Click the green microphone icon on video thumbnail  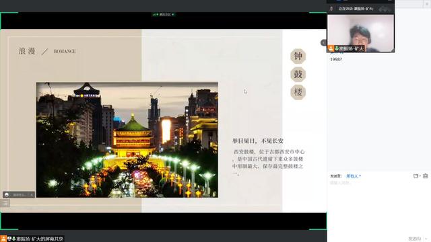[337, 48]
